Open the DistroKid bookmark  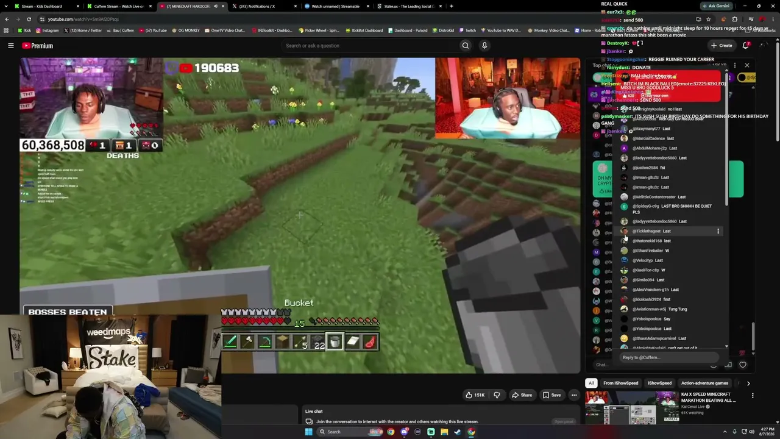click(x=443, y=30)
